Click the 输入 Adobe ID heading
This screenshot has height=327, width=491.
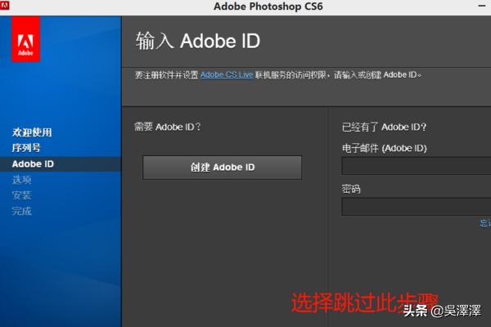(x=197, y=41)
